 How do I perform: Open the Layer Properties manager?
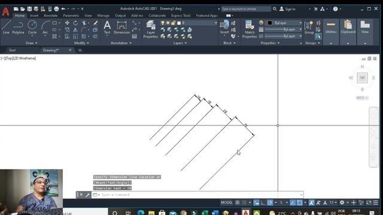[151, 29]
